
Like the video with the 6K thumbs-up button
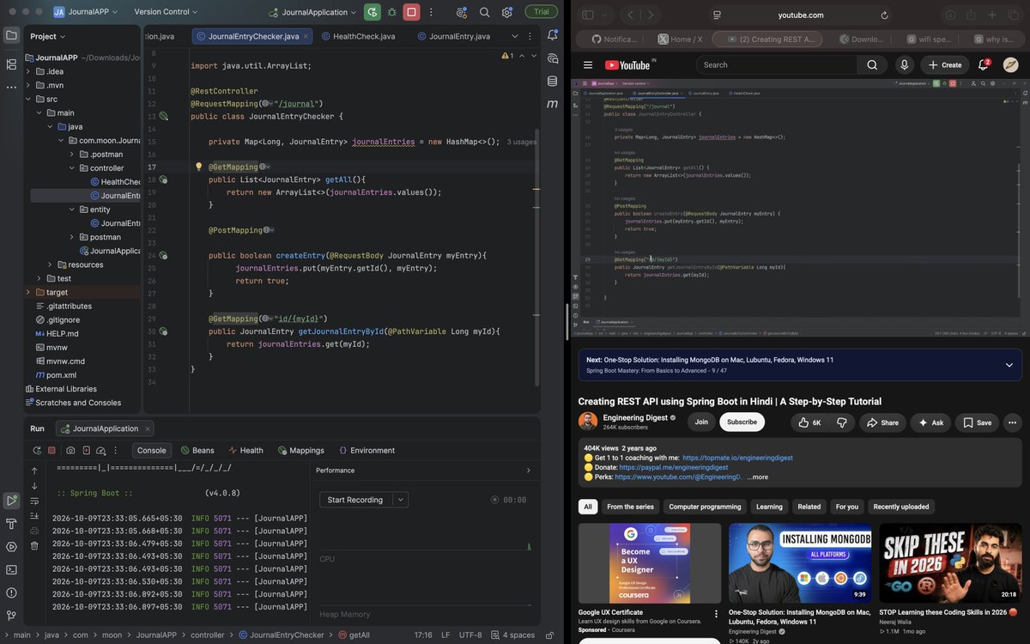(x=809, y=422)
